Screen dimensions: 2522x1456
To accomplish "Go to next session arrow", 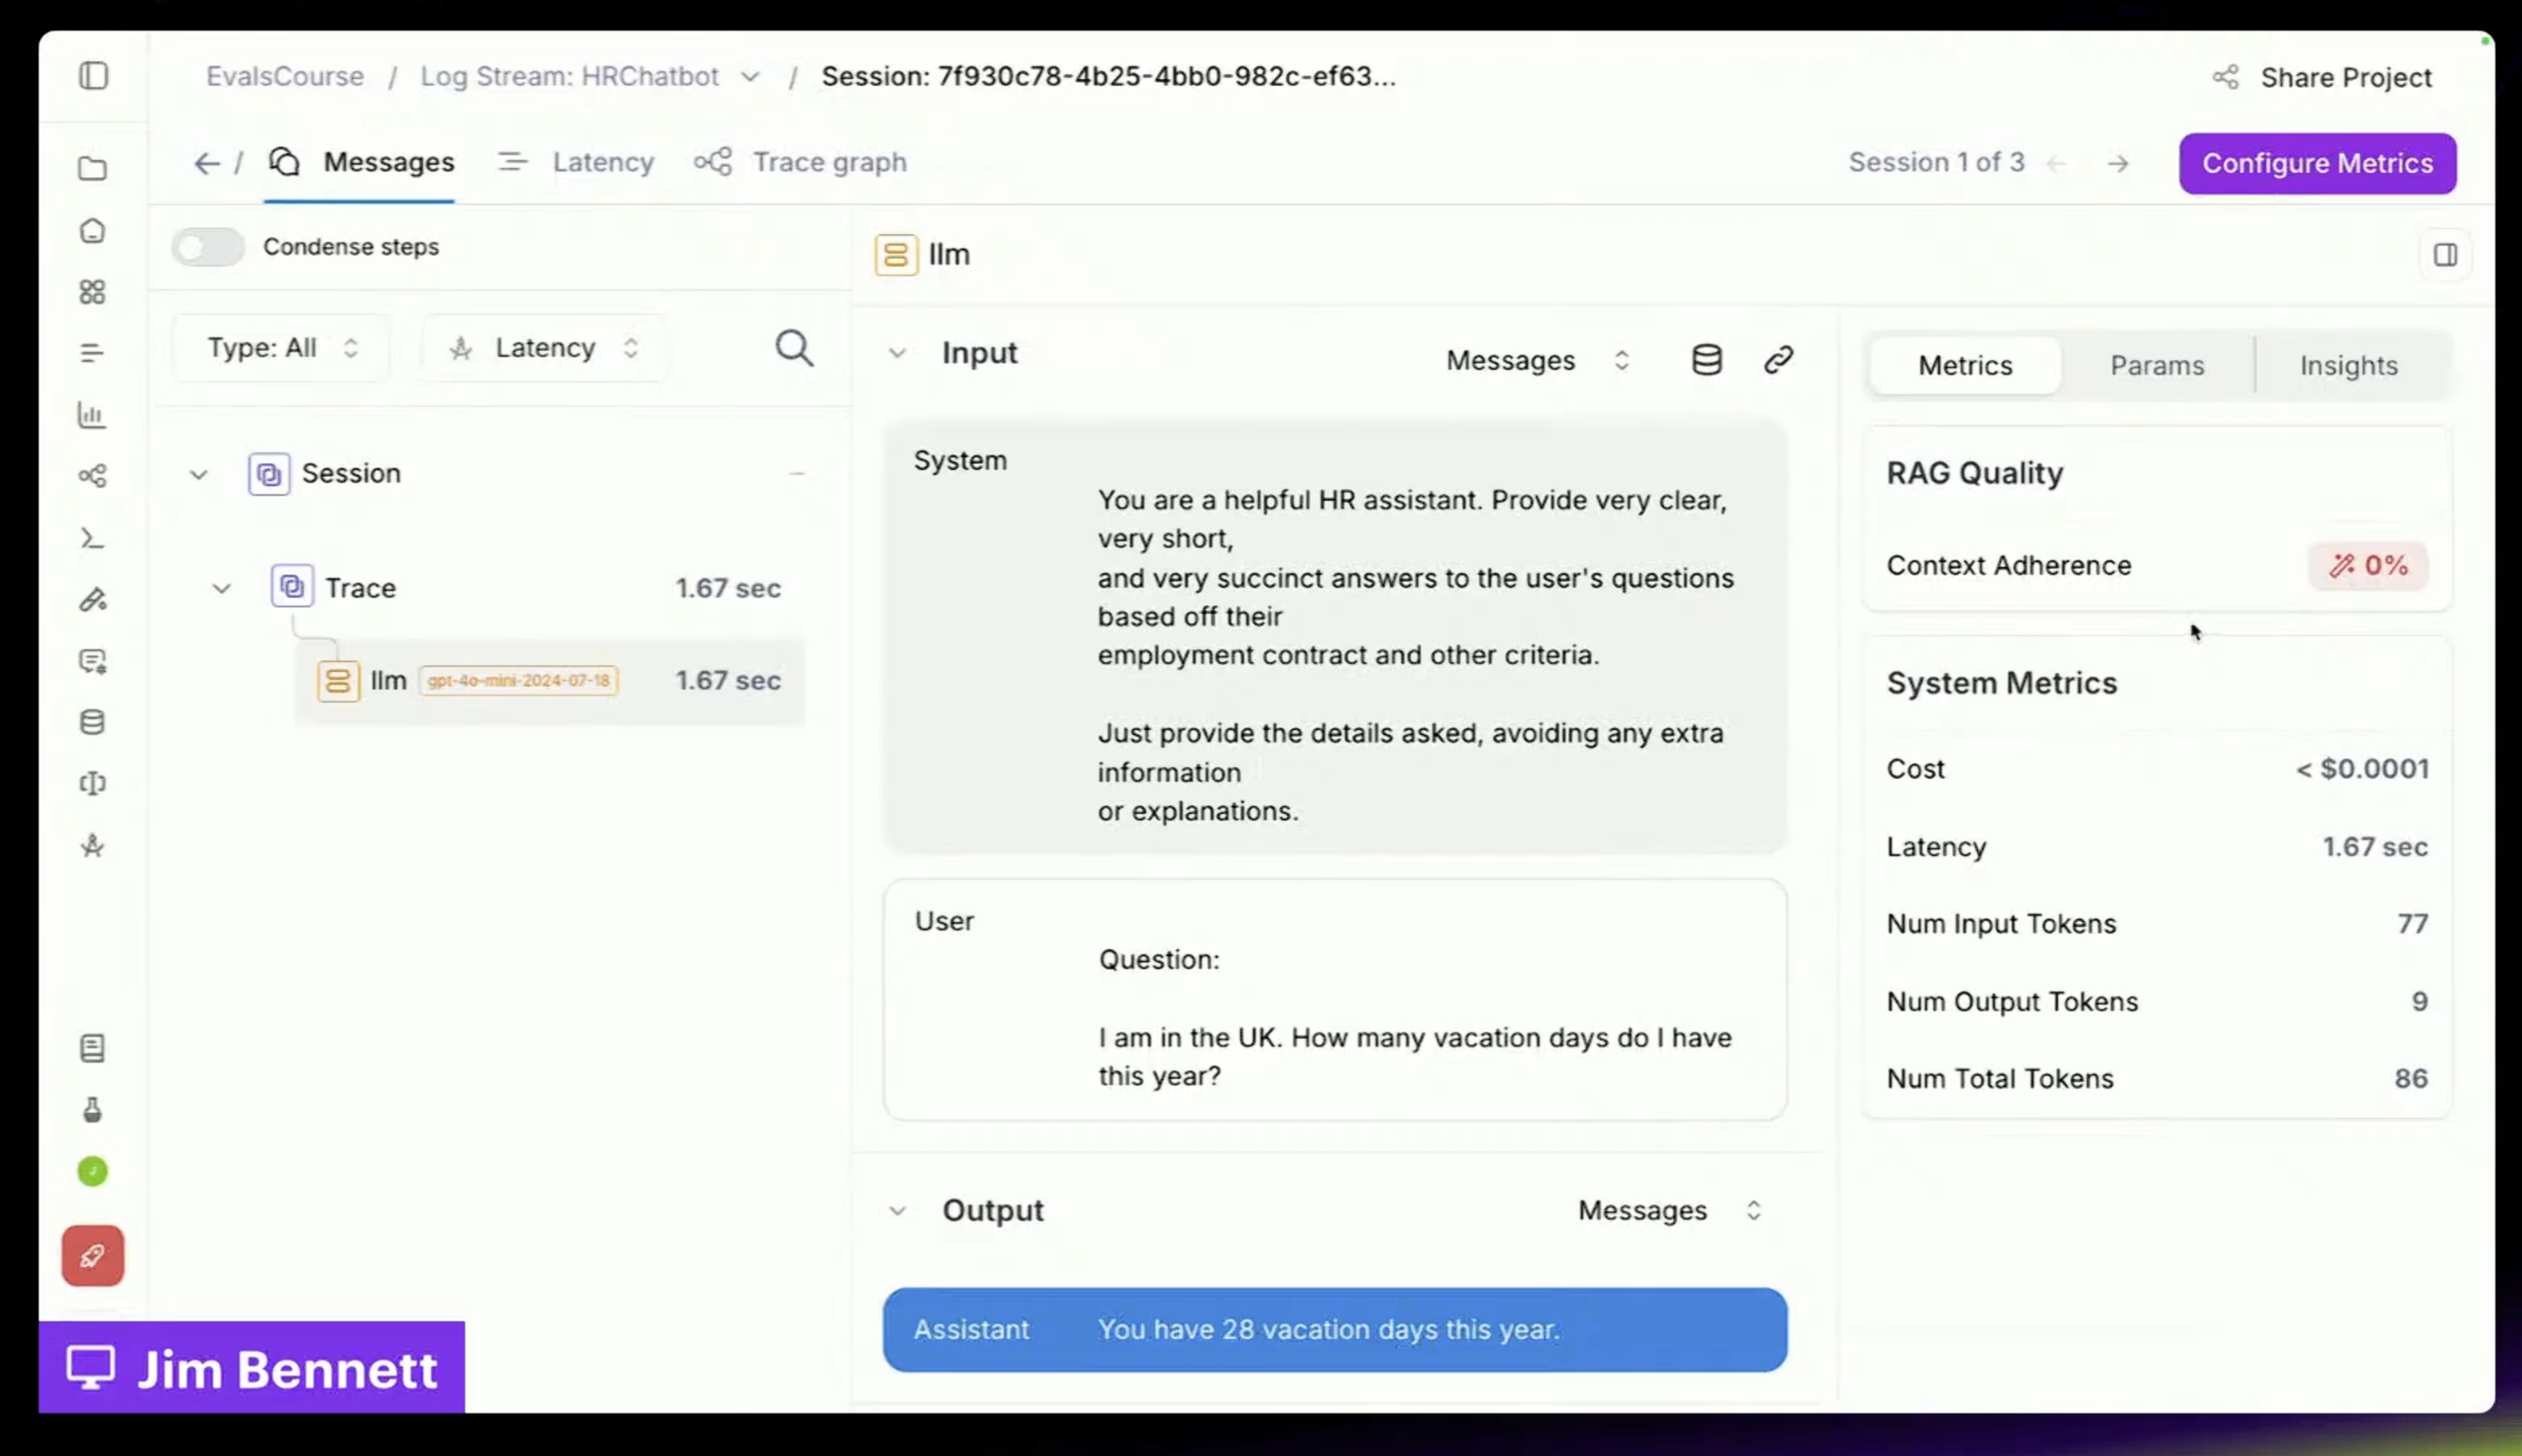I will (2118, 163).
